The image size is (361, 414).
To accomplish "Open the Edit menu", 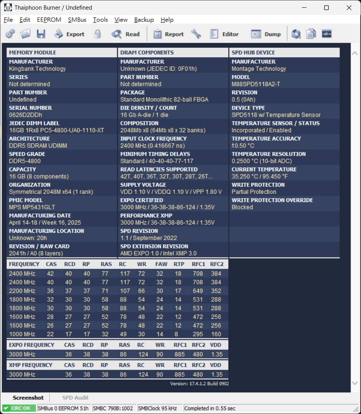I will pos(25,20).
